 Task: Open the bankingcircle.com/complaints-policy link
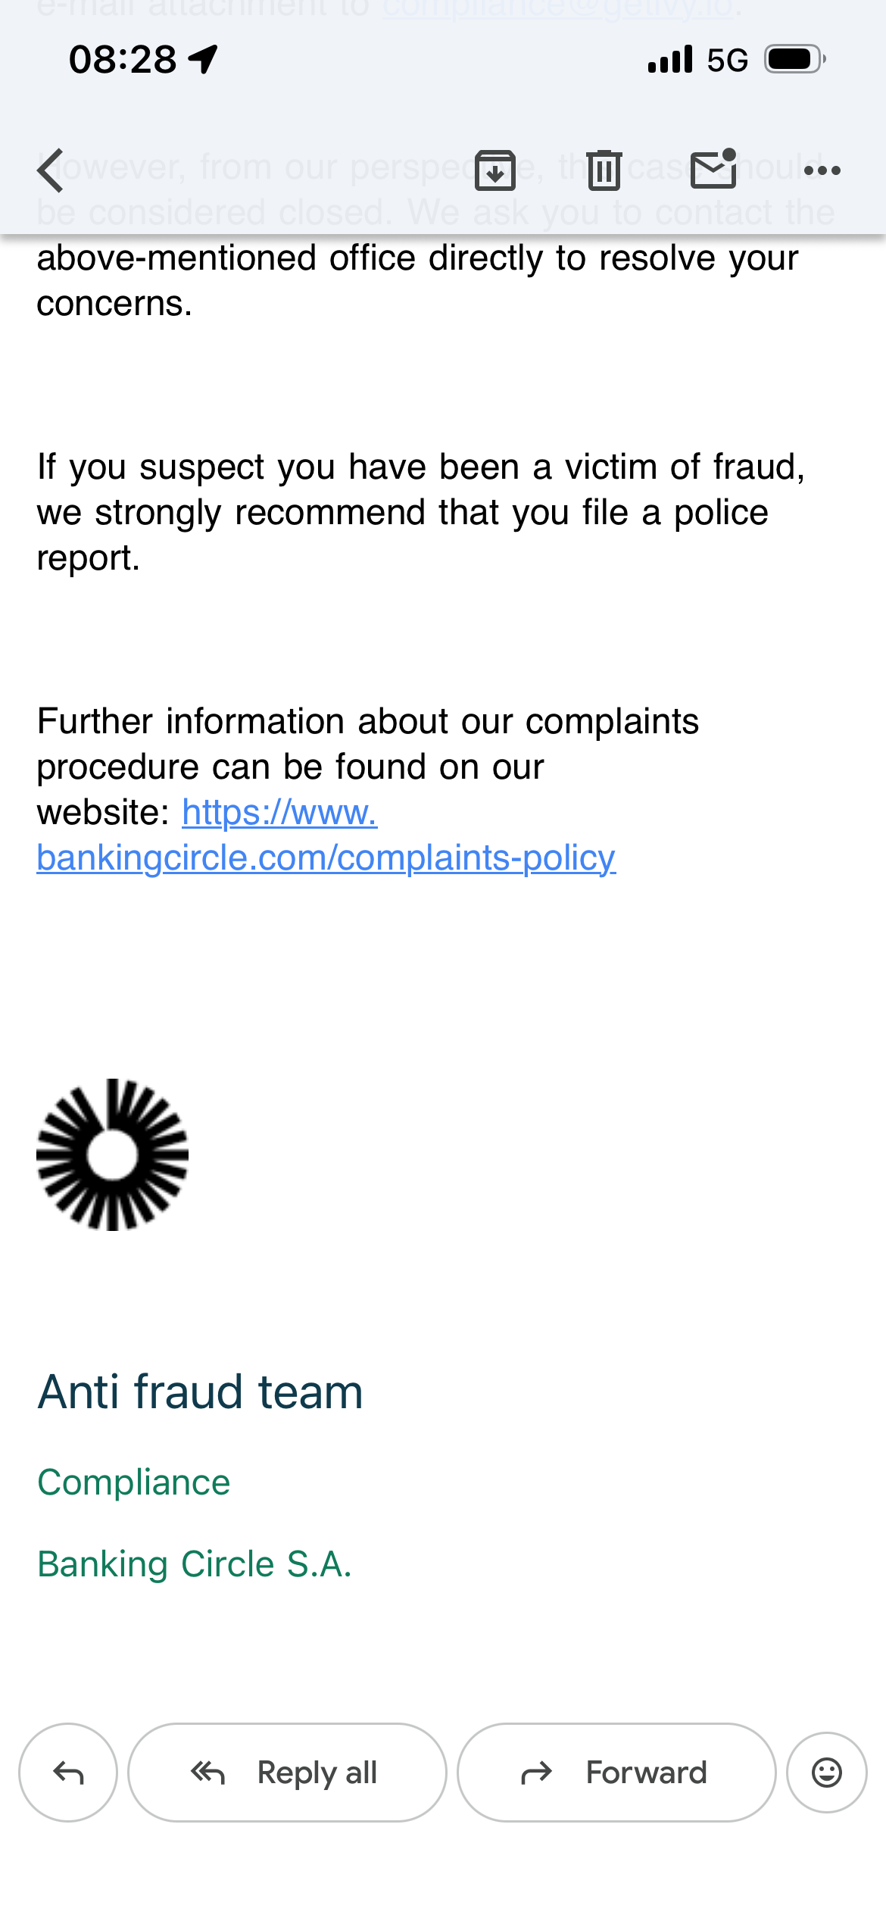tap(326, 858)
